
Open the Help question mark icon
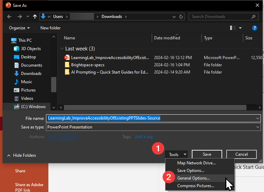tap(255, 28)
